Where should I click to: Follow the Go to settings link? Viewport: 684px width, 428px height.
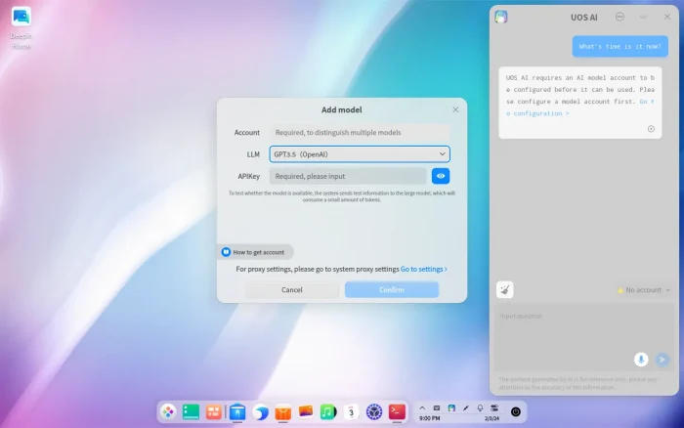coord(423,269)
